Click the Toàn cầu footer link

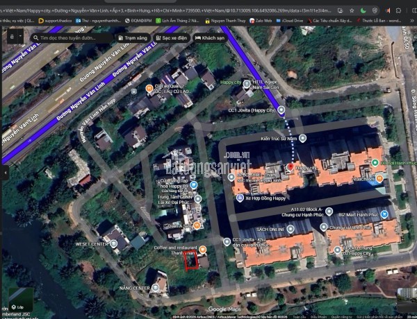pos(300,317)
